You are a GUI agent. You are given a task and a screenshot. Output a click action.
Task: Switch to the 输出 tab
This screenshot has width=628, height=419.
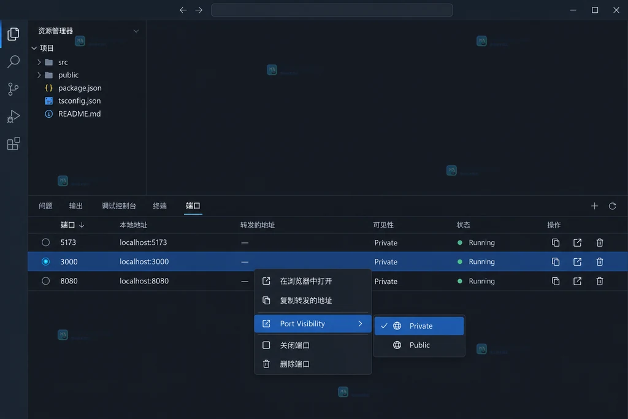75,206
